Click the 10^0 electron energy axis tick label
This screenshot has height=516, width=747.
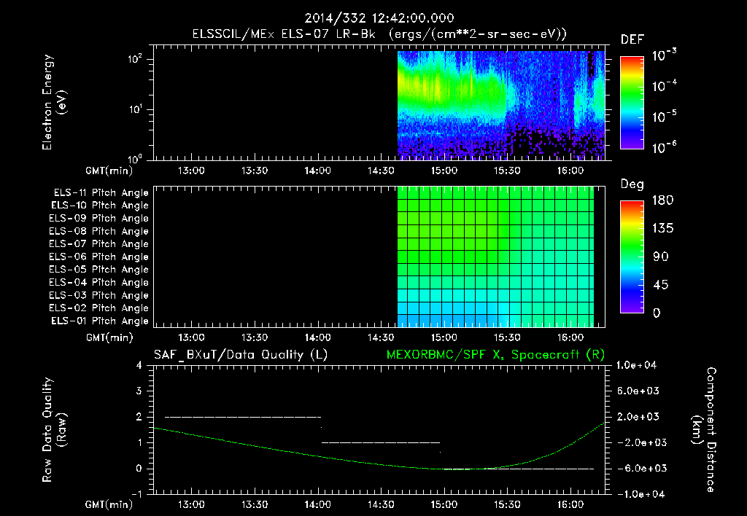tap(135, 159)
